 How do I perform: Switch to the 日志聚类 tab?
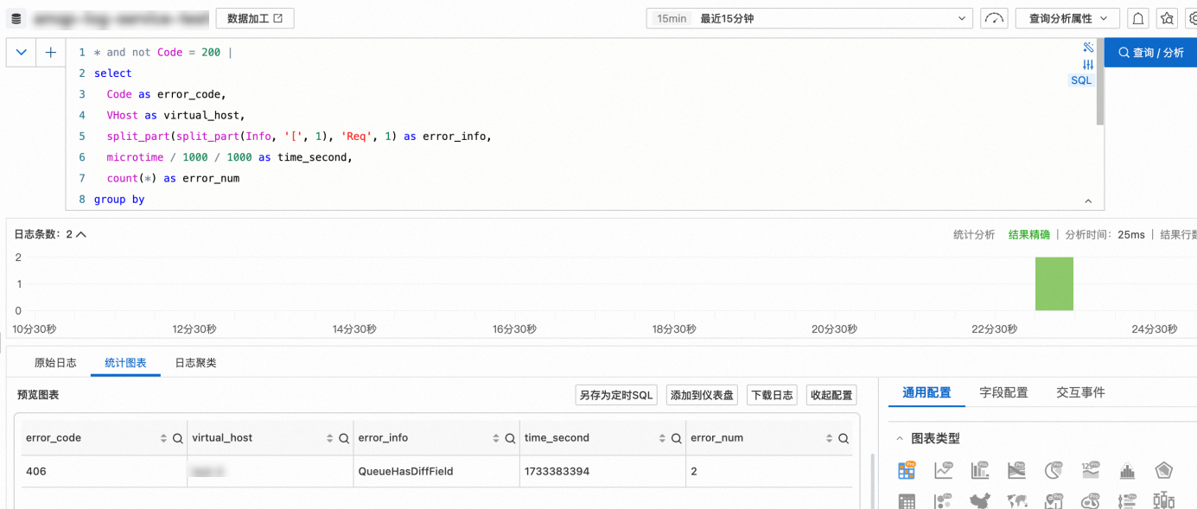(195, 363)
